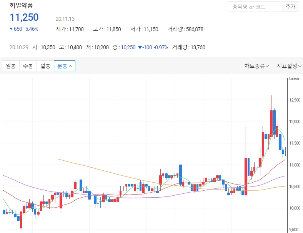Click the 9,500 price axis label

294,230
